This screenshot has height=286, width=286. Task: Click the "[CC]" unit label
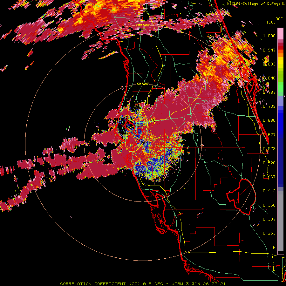tap(271, 22)
